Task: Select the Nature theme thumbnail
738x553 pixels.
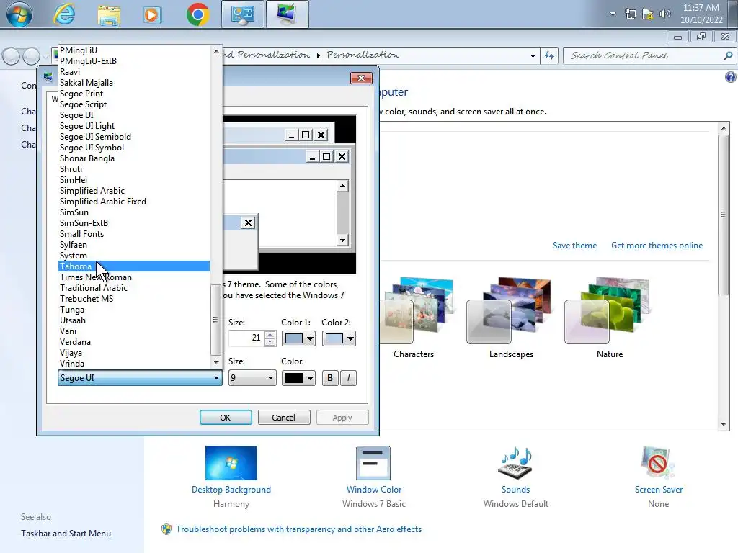Action: click(607, 310)
